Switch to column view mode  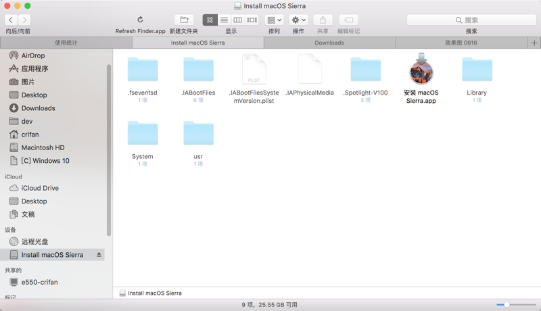[238, 20]
